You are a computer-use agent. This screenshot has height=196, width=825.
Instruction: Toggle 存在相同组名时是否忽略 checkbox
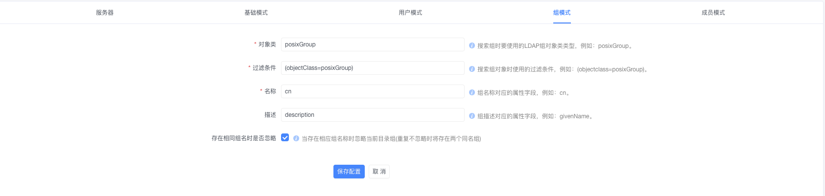click(x=285, y=138)
